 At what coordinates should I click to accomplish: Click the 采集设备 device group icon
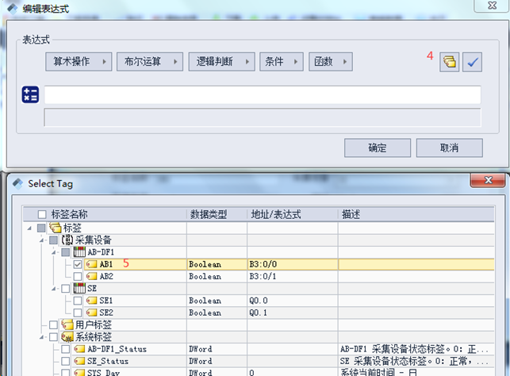pos(67,240)
